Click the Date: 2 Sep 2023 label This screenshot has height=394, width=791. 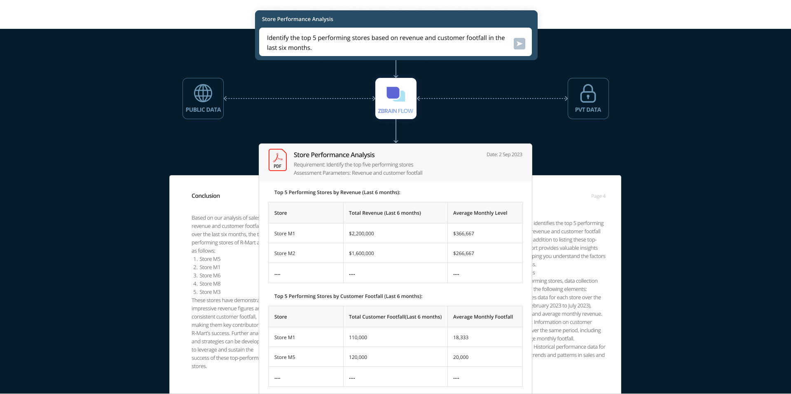pyautogui.click(x=504, y=155)
